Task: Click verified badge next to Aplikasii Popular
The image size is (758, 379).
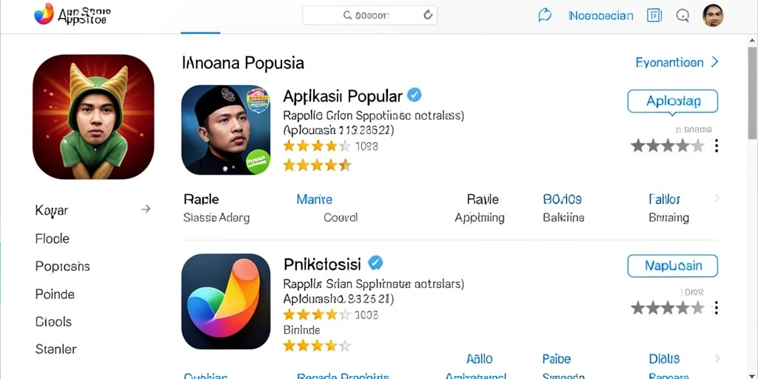Action: pos(414,95)
